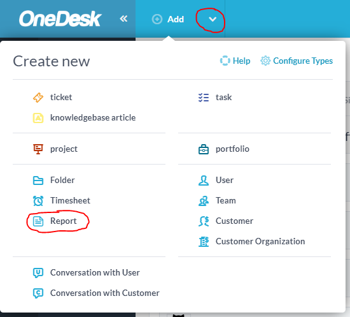Collapse the sidebar with the double chevron
The image size is (350, 317).
123,18
